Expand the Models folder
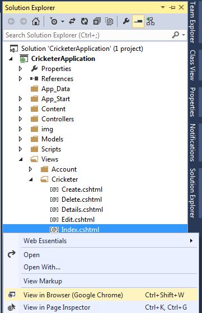202x313 pixels. click(x=20, y=139)
